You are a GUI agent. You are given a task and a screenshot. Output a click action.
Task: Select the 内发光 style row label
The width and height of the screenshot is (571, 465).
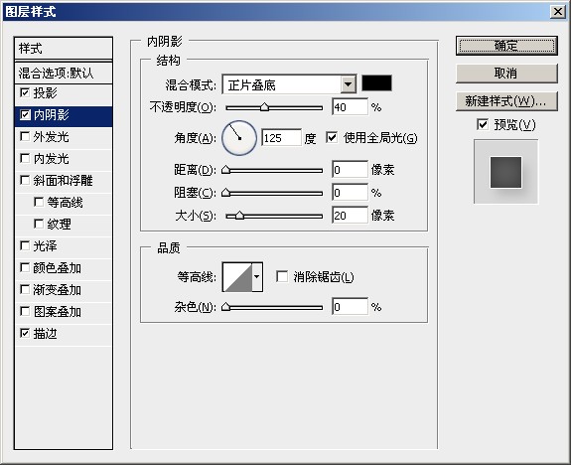pos(51,159)
